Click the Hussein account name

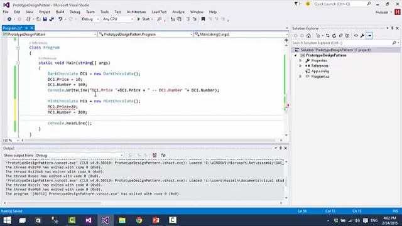(x=382, y=12)
